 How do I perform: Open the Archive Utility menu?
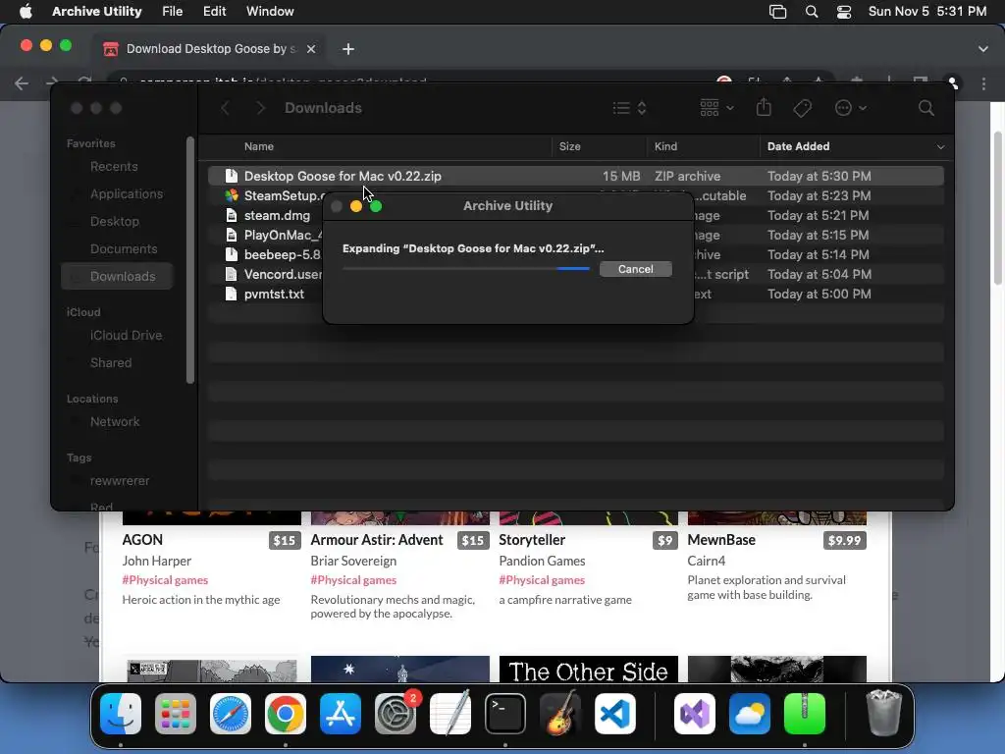point(97,11)
